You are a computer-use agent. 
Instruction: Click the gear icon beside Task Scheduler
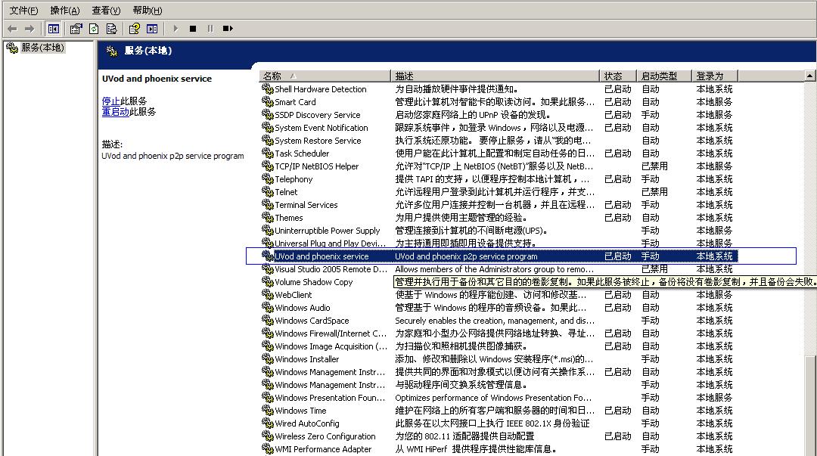[267, 154]
